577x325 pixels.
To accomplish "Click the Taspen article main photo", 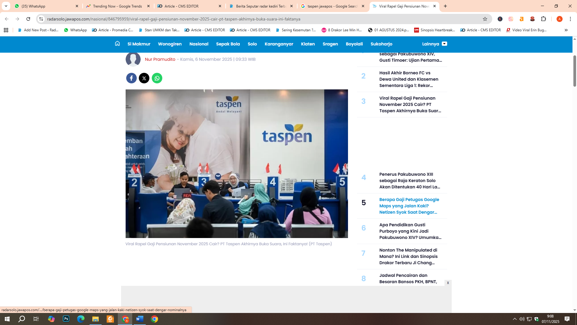I will pos(237,164).
